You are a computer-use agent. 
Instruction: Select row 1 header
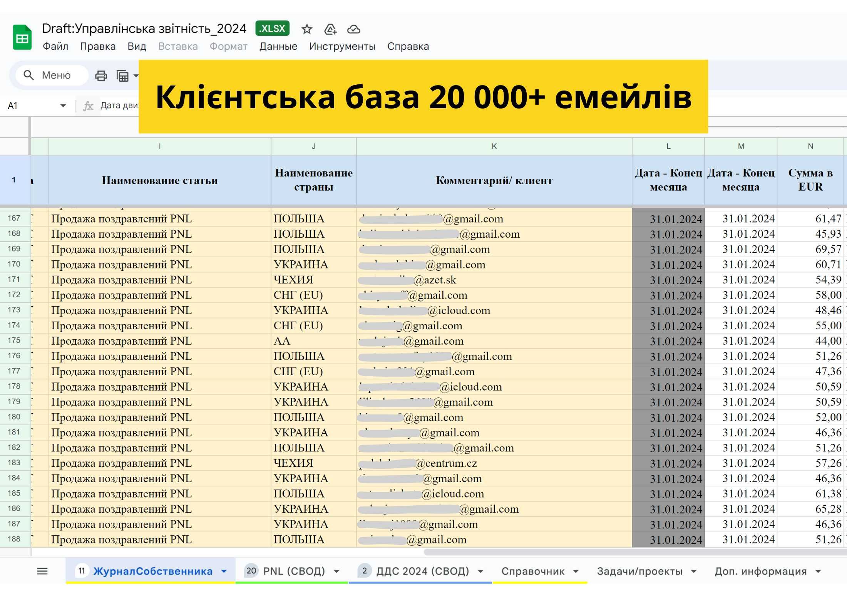click(14, 180)
